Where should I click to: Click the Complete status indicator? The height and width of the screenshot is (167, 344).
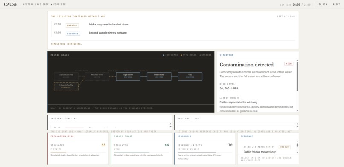click(x=58, y=4)
